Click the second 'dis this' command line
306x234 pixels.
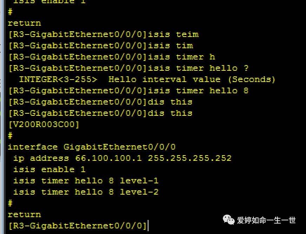(x=100, y=113)
